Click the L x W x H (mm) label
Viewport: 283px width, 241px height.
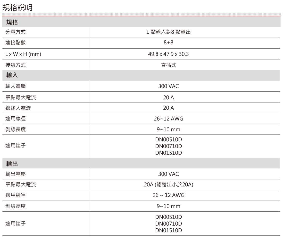point(24,54)
